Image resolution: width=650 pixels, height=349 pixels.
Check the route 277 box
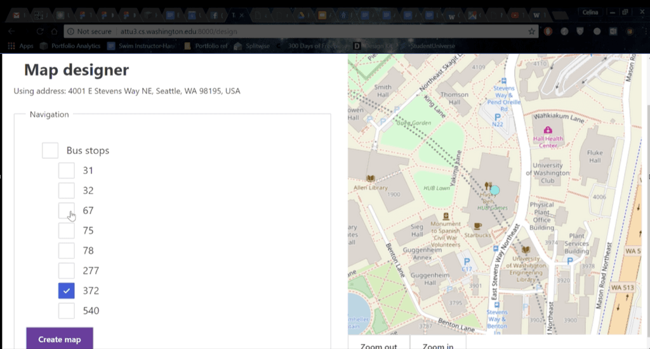pos(66,270)
